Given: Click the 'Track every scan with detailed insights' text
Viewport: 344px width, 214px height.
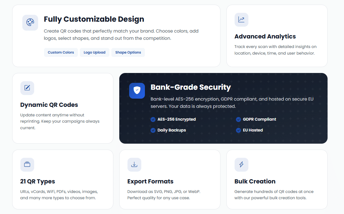Looking at the screenshot, I should pyautogui.click(x=275, y=50).
